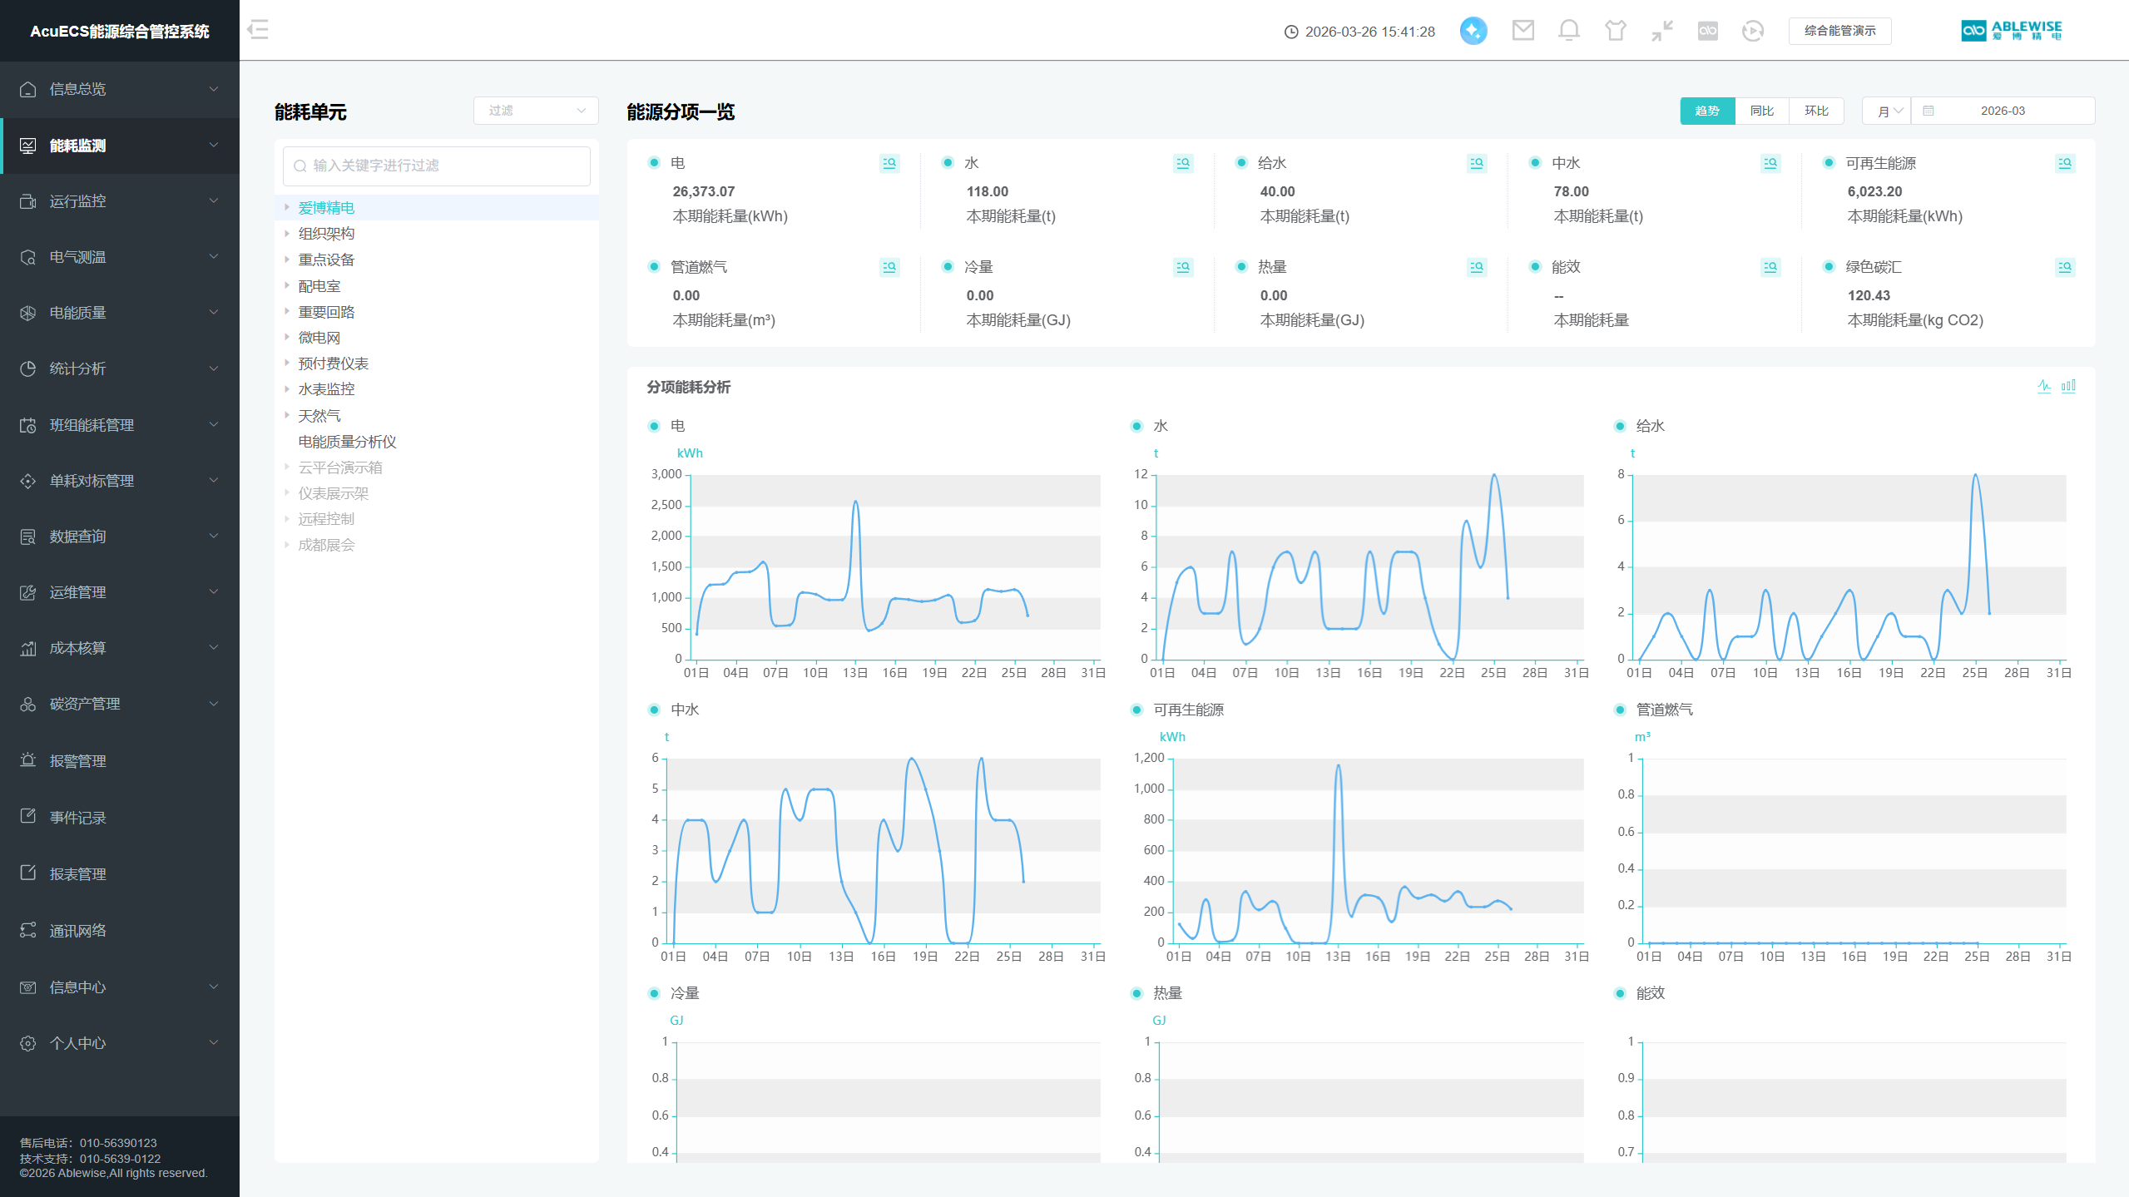Click the keyword filter input field
This screenshot has height=1197, width=2129.
(437, 166)
